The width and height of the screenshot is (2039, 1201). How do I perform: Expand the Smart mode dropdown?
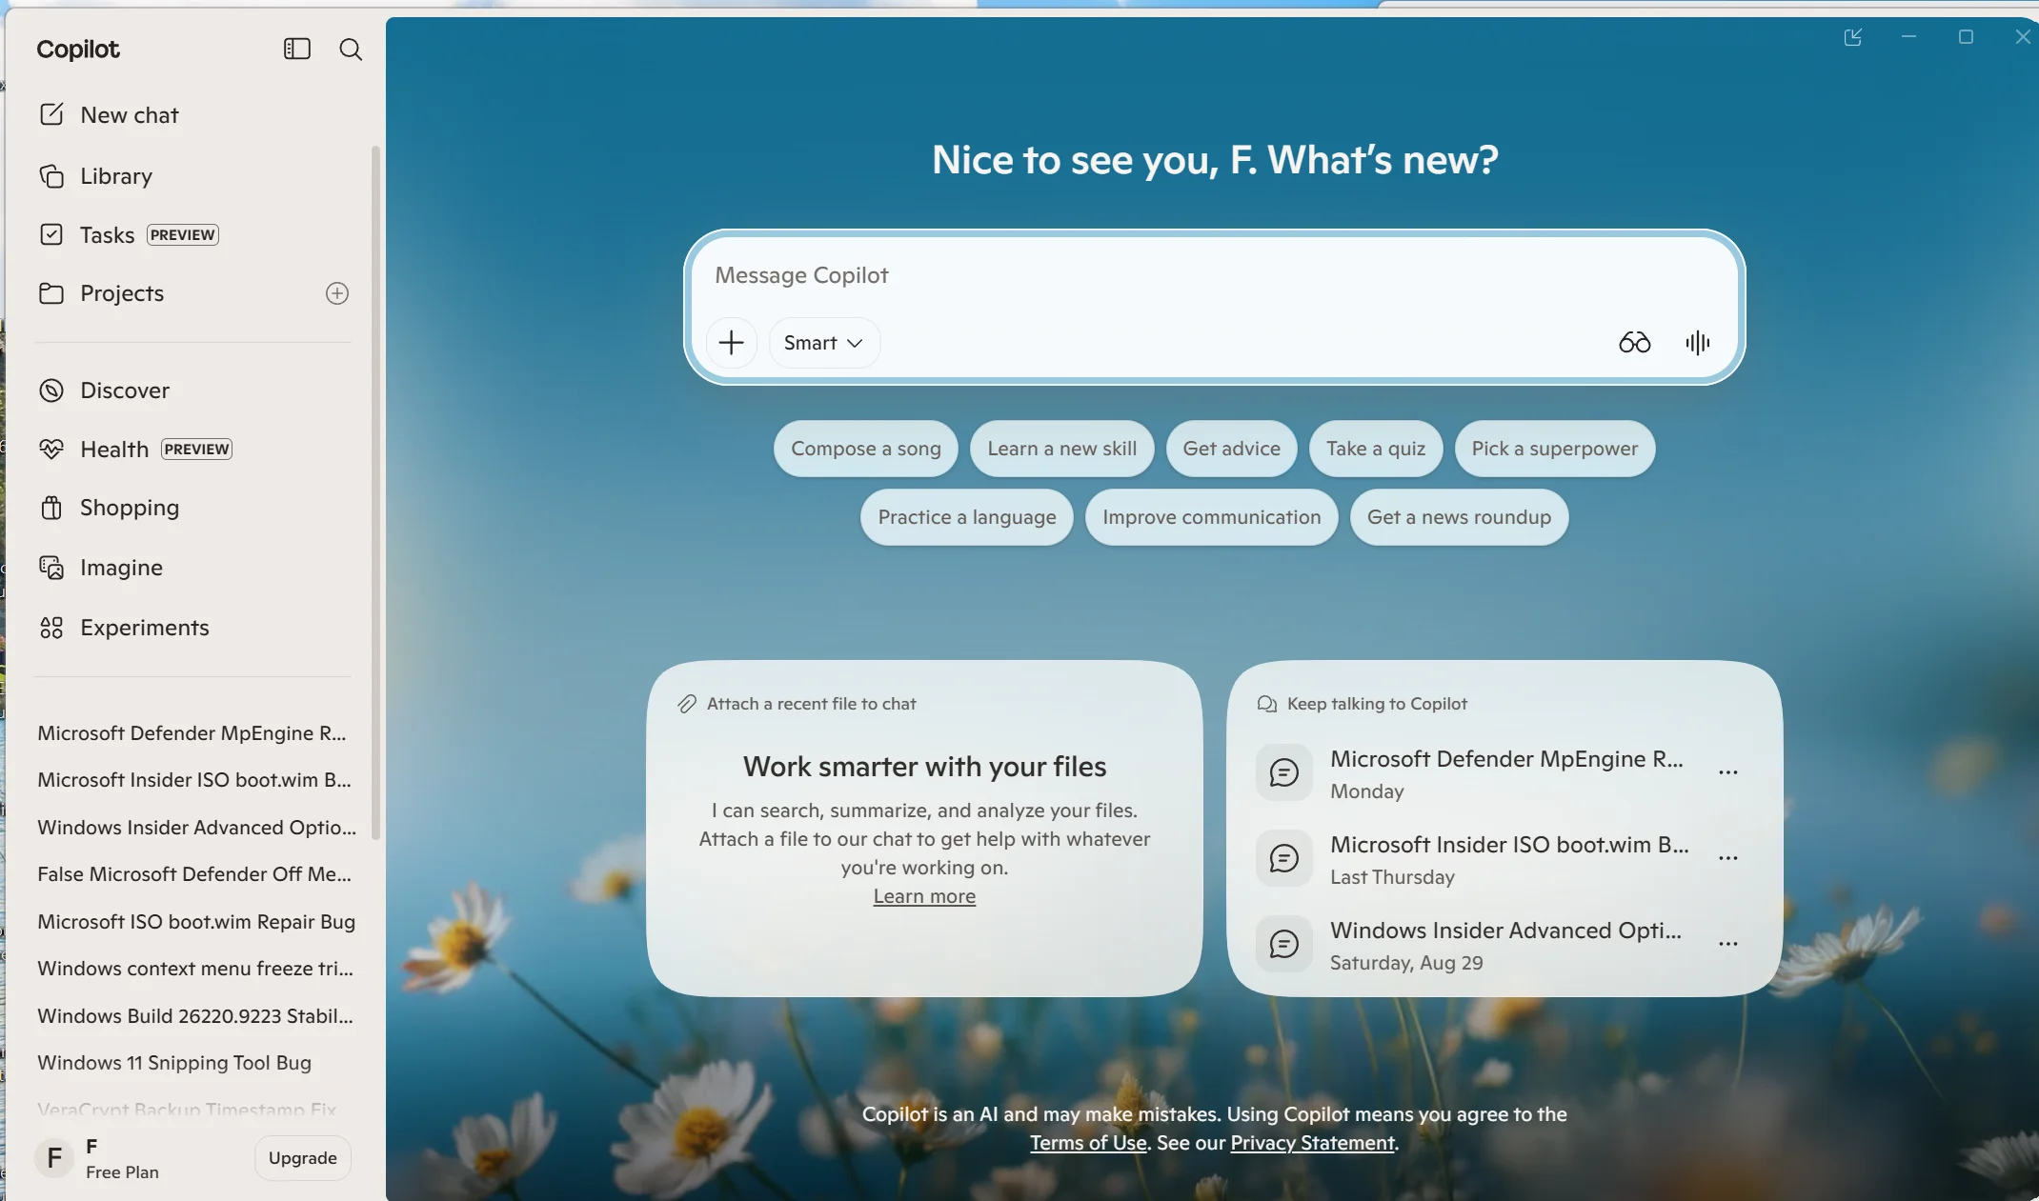pos(823,343)
